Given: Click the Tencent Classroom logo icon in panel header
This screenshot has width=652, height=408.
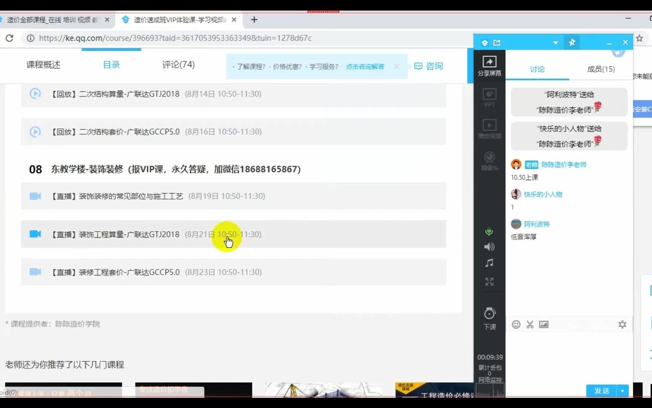Looking at the screenshot, I should (x=485, y=43).
